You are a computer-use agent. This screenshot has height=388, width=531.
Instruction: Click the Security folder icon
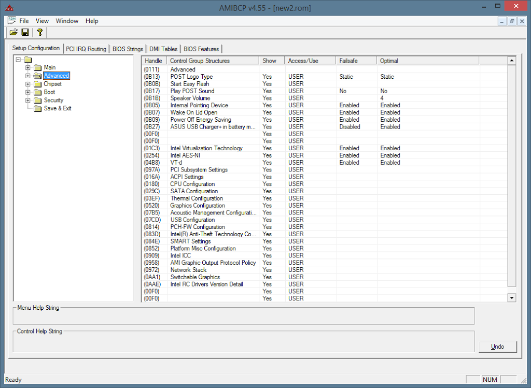pos(37,100)
